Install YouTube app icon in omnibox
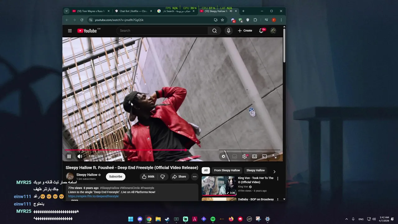Screen dimensions: 398x224 coord(215,20)
